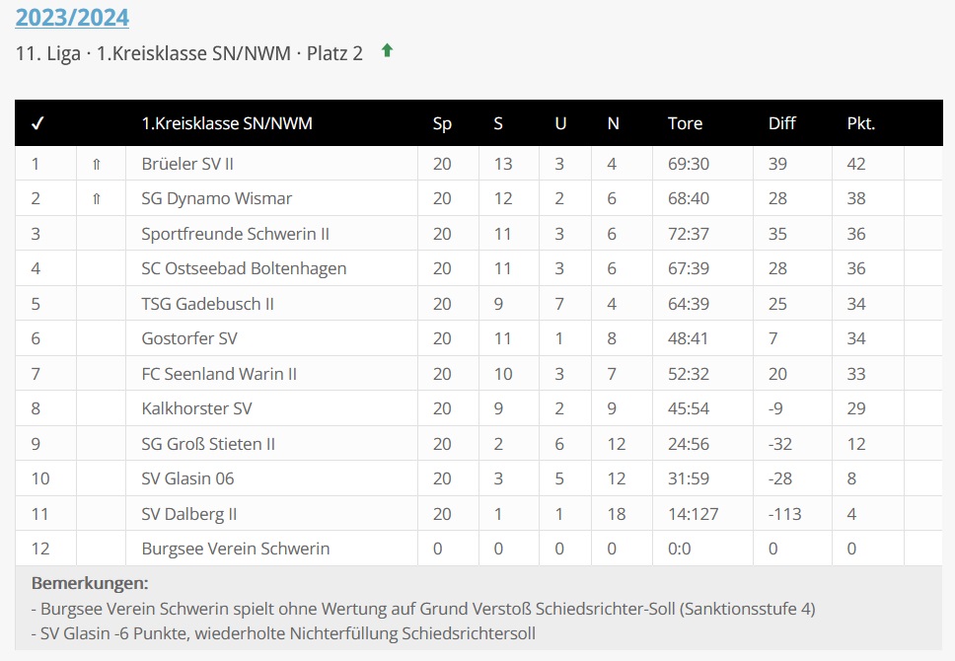This screenshot has height=661, width=955.
Task: Click the 1.Kreisklasse SN/NWM table header
Action: pos(227,123)
